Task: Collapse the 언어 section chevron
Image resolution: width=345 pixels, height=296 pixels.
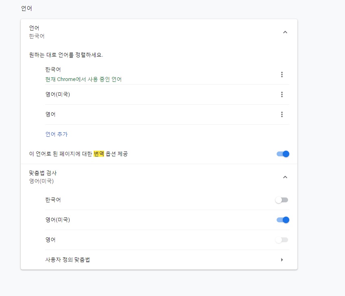Action: point(285,32)
